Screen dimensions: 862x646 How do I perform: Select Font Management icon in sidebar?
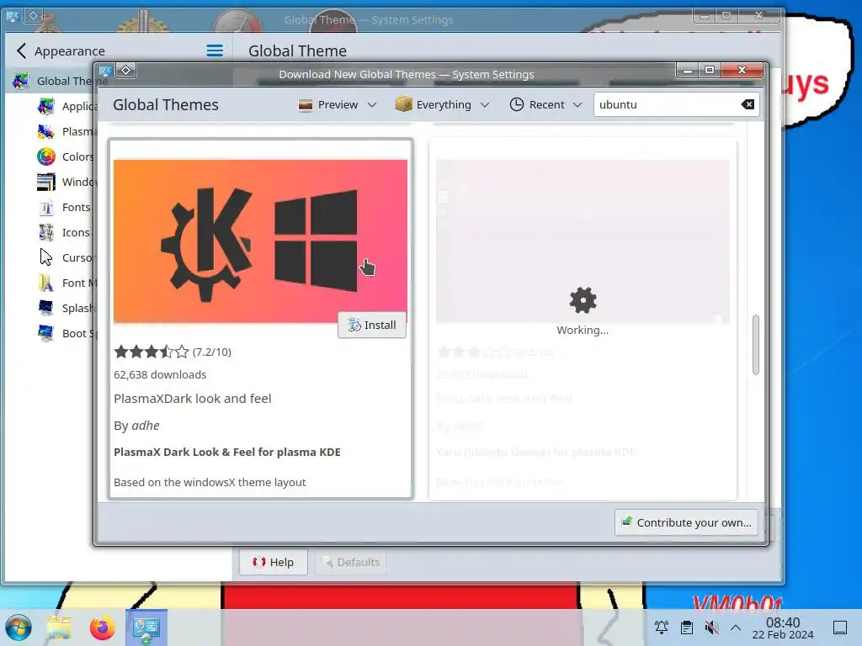(46, 283)
